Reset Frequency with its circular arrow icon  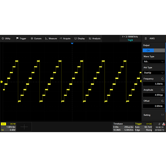(x=162, y=79)
